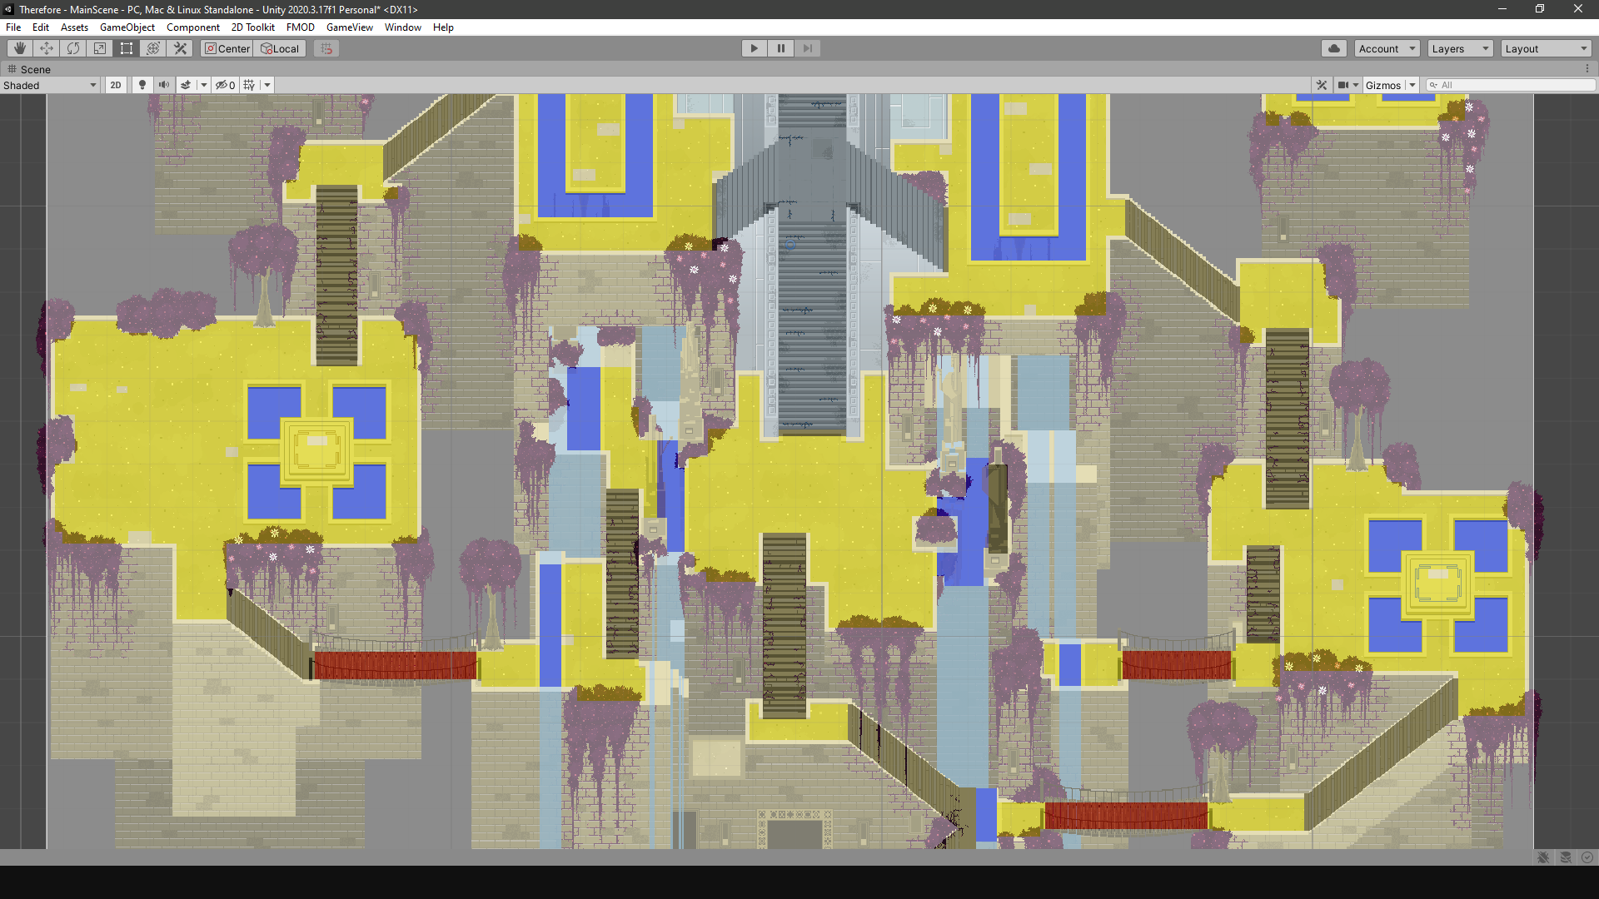Toggle 2D view mode
Viewport: 1599px width, 899px height.
116,85
